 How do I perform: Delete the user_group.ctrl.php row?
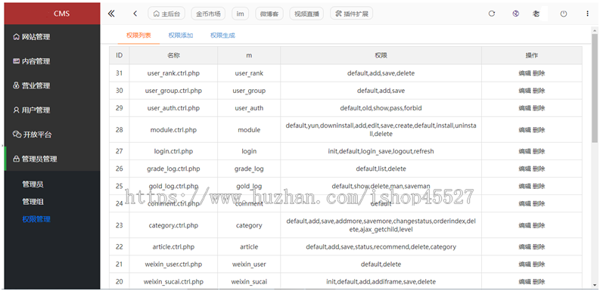(539, 91)
